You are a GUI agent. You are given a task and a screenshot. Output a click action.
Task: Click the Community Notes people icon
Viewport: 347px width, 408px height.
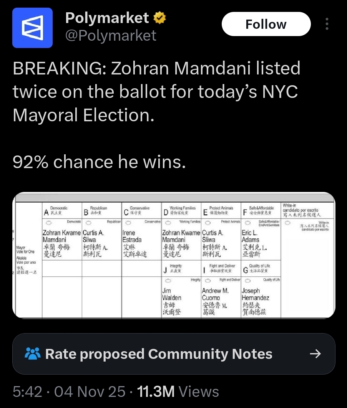[32, 353]
